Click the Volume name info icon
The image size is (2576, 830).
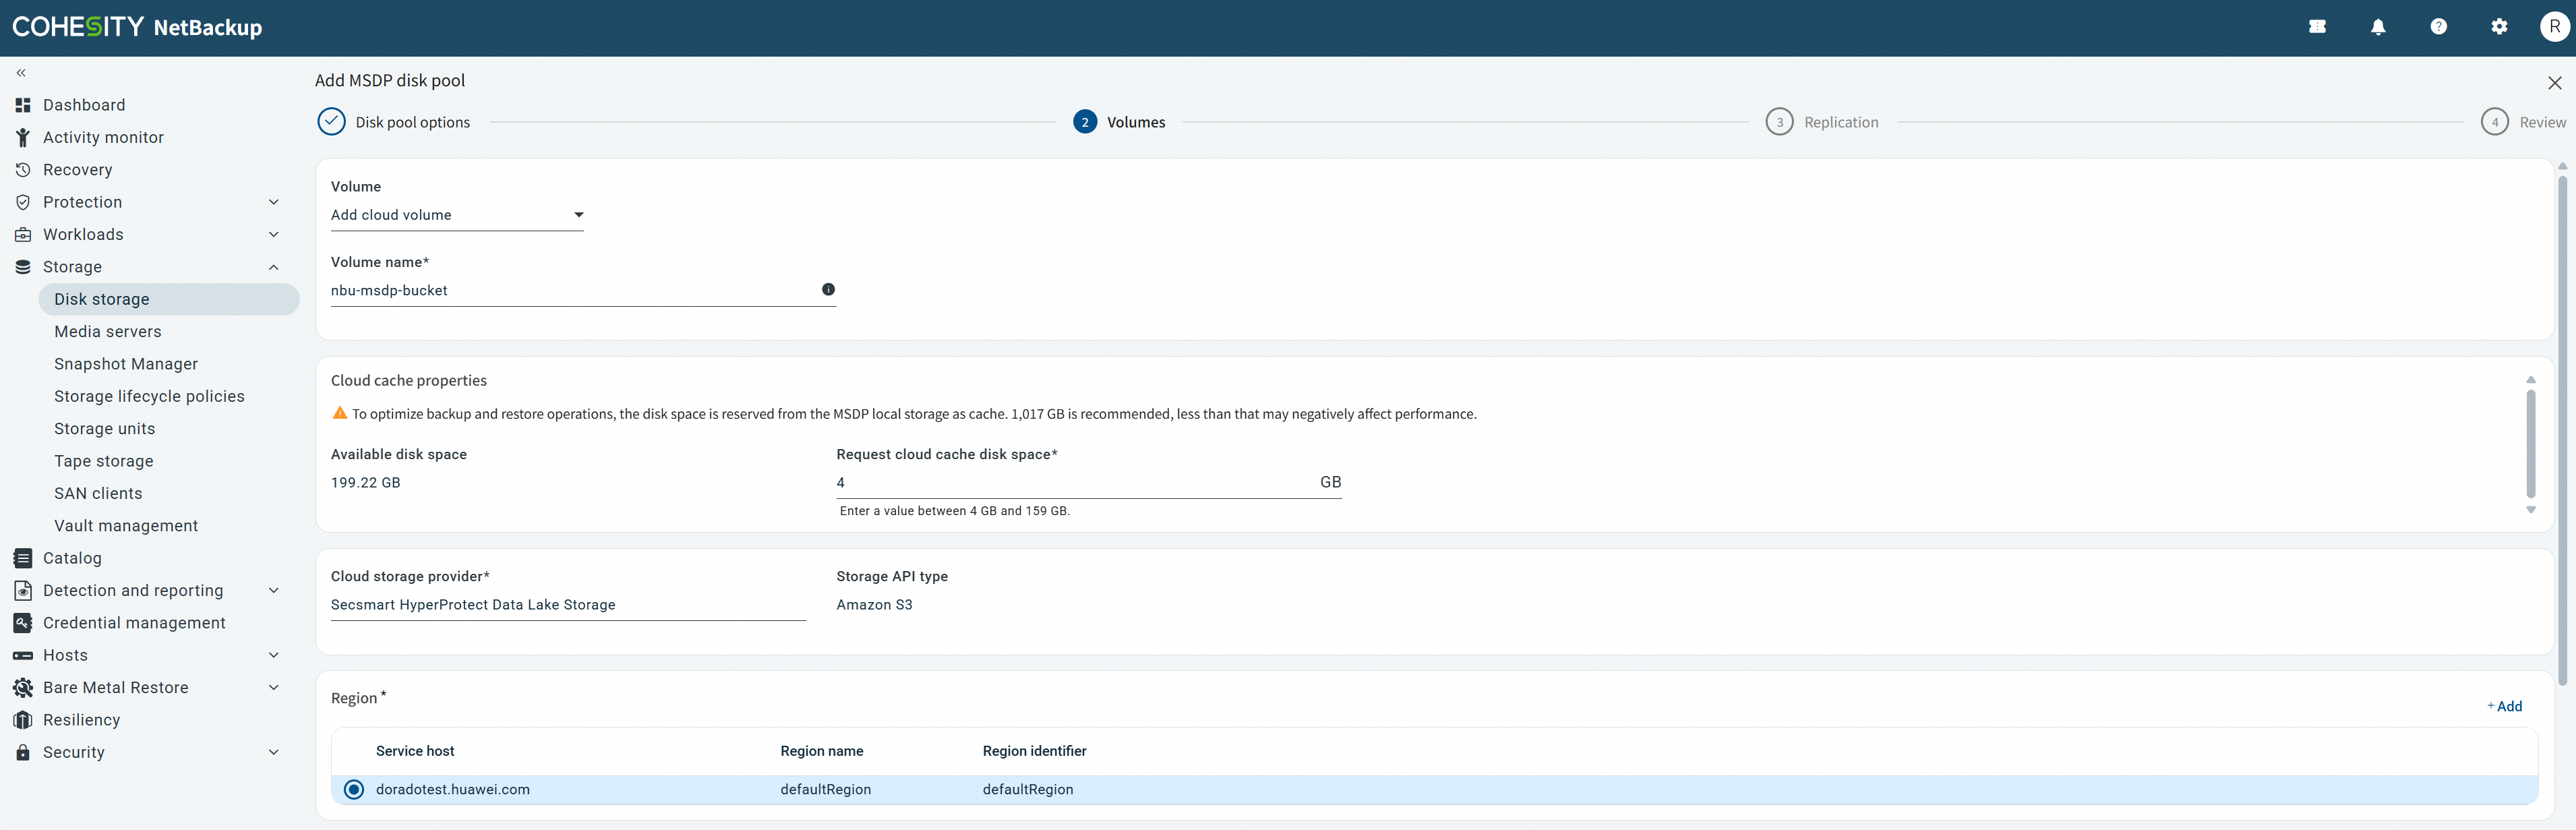[x=828, y=289]
